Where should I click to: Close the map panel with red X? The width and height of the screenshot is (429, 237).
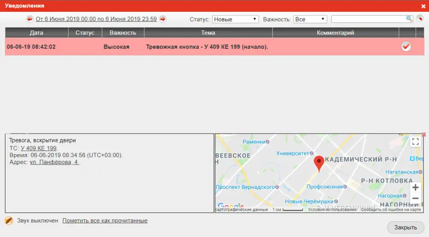pos(424,134)
